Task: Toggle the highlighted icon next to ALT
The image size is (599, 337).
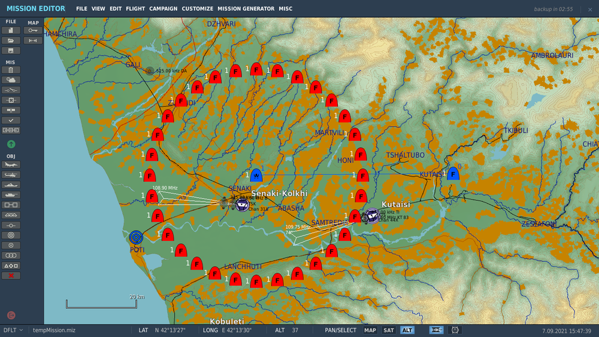Action: [436, 330]
